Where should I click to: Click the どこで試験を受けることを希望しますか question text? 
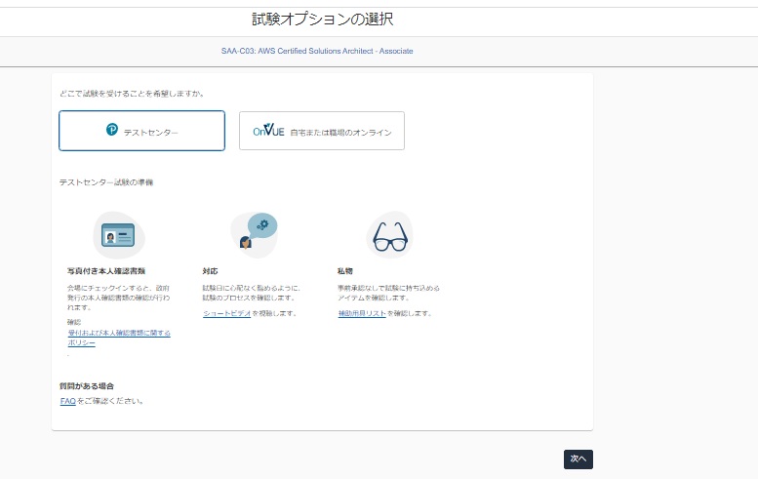pos(132,94)
